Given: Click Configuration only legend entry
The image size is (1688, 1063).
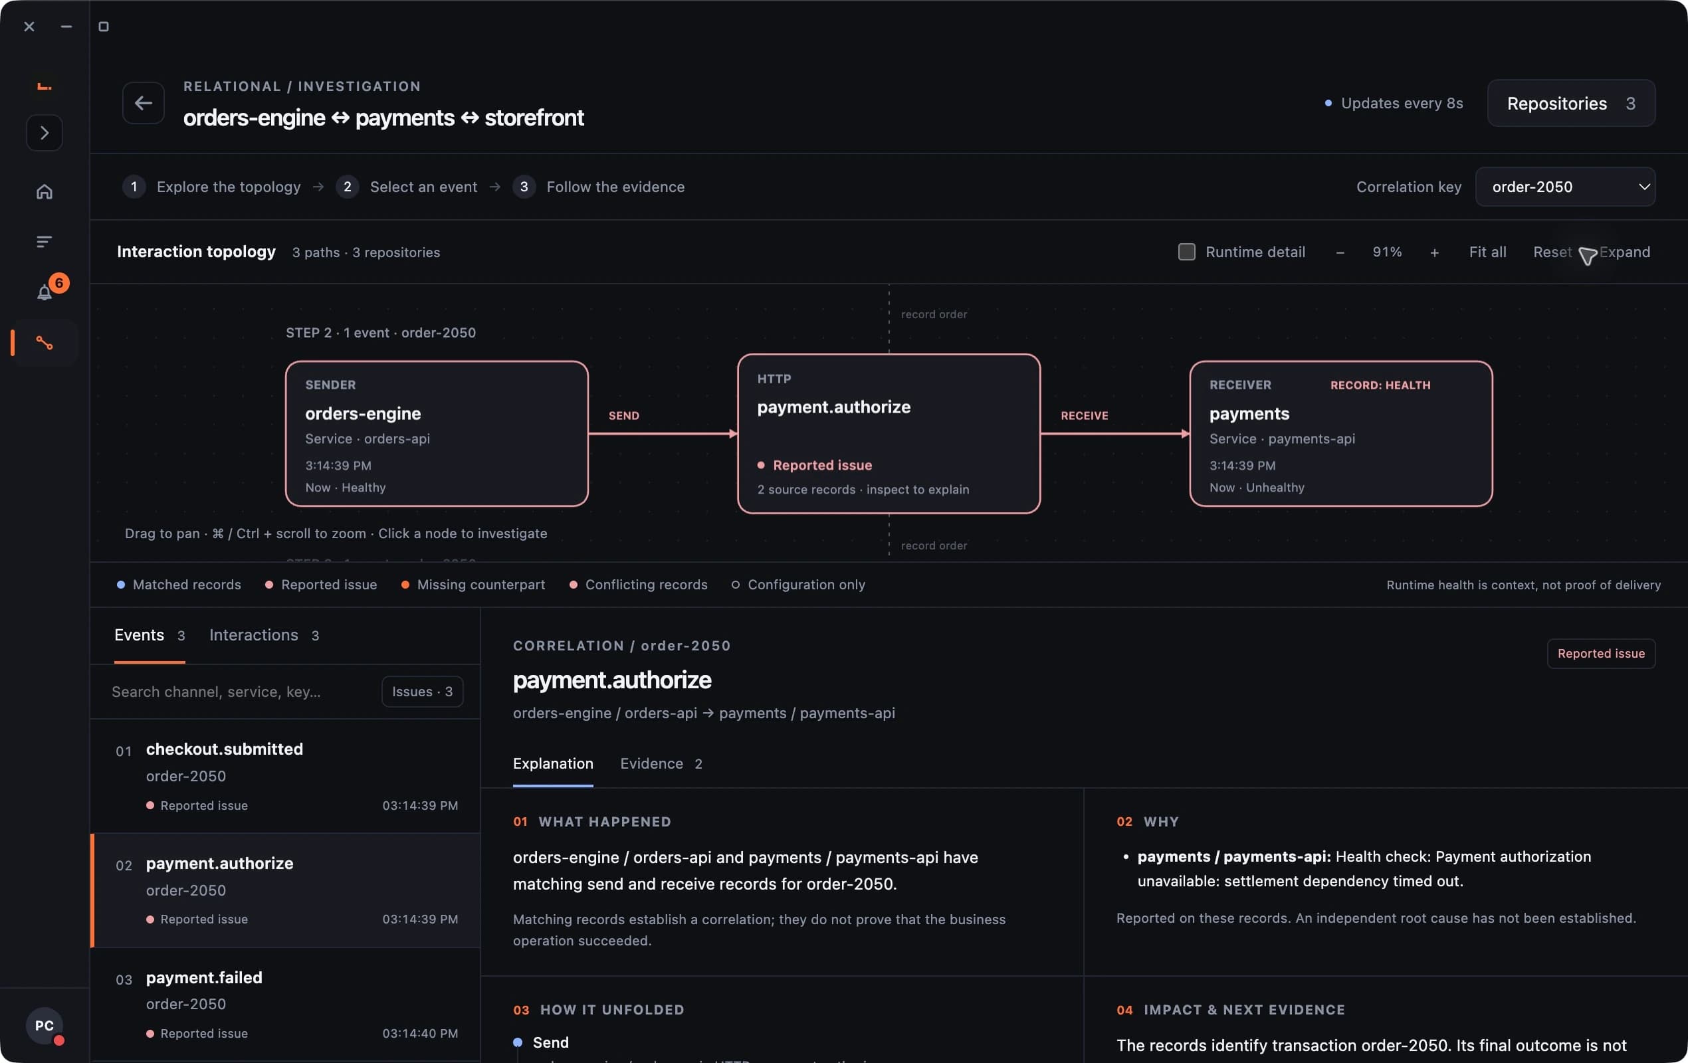Looking at the screenshot, I should [798, 585].
